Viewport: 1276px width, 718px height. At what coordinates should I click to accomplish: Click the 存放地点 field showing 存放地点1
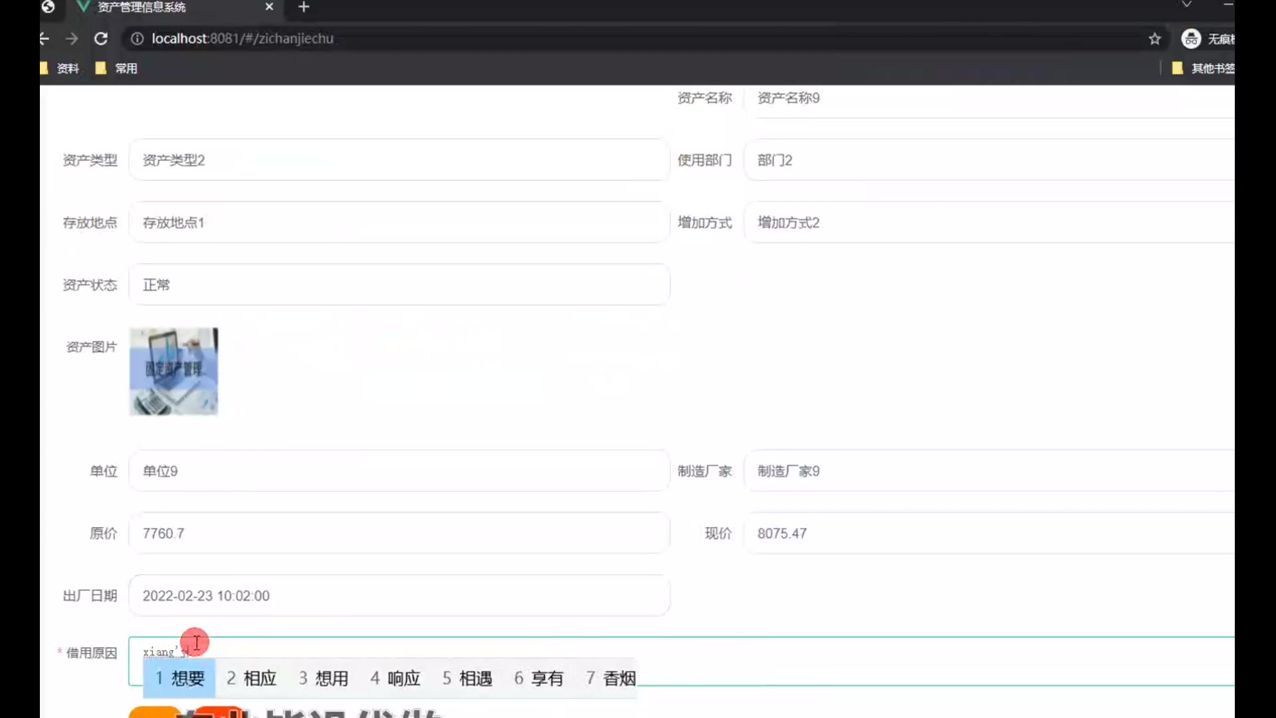tap(399, 222)
